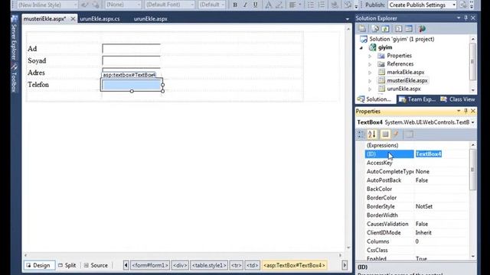Click the View Designer icon in Solution Explorer

click(409, 29)
